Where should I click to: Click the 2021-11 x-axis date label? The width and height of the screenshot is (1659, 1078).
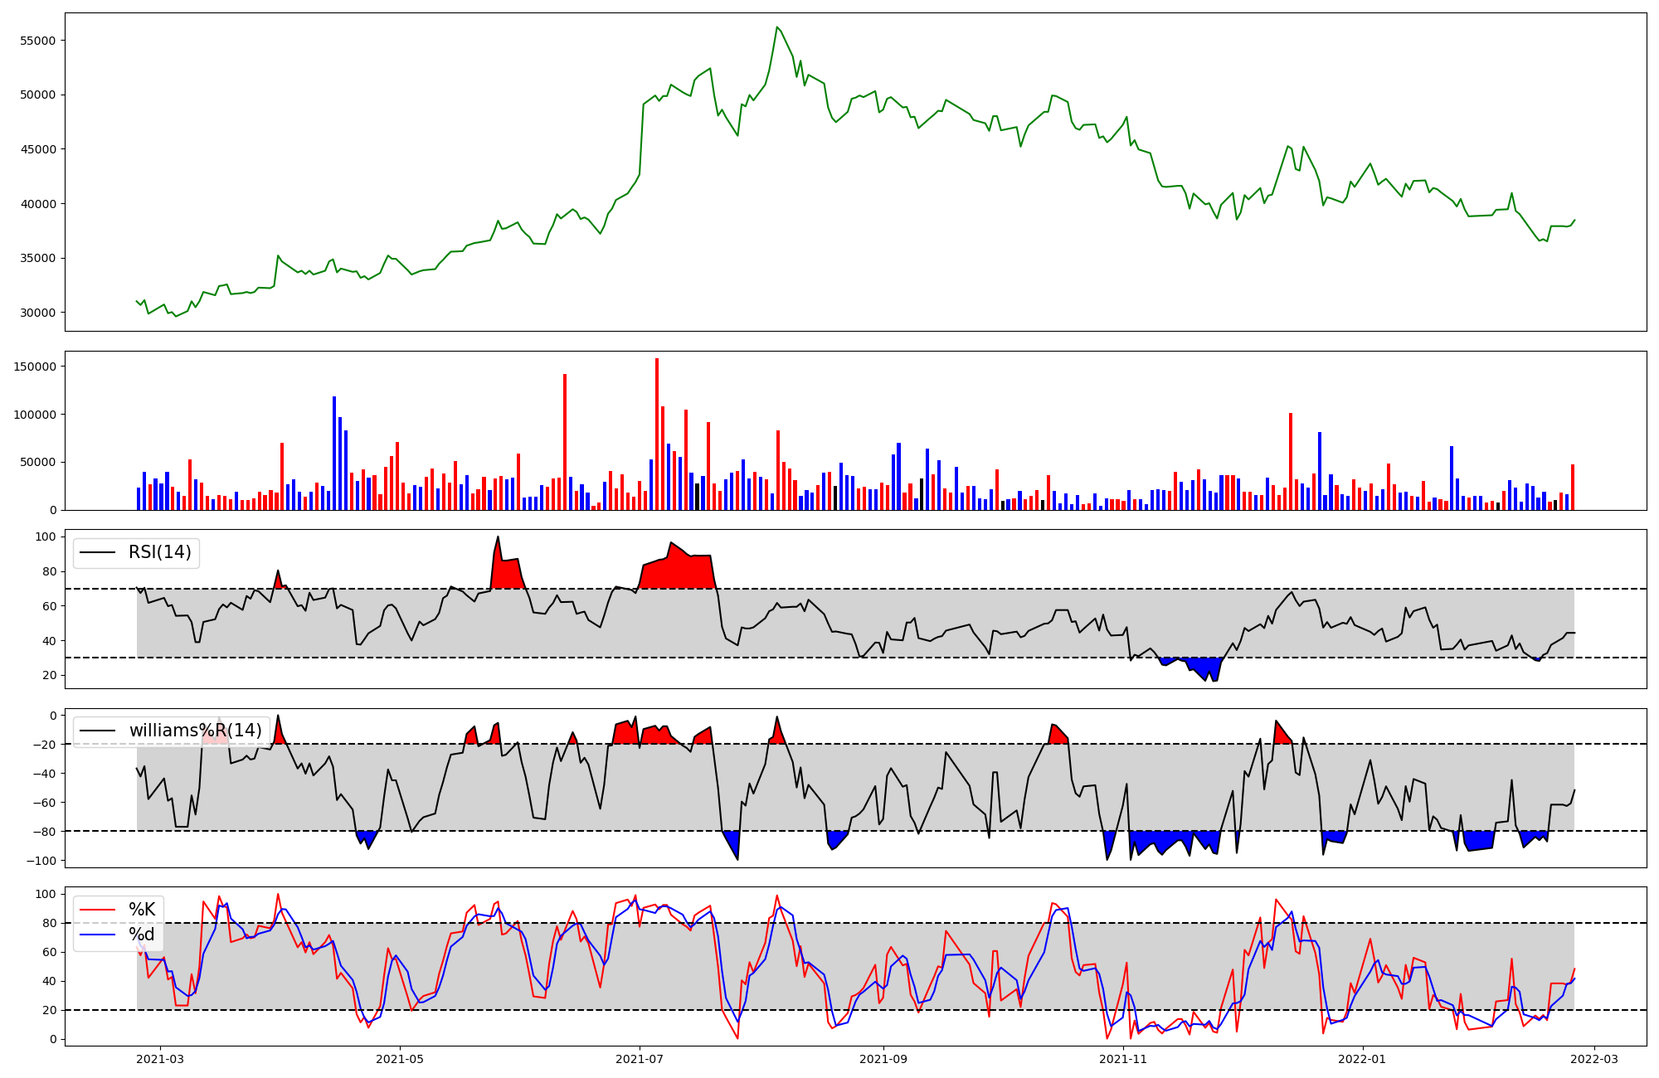[1123, 1059]
